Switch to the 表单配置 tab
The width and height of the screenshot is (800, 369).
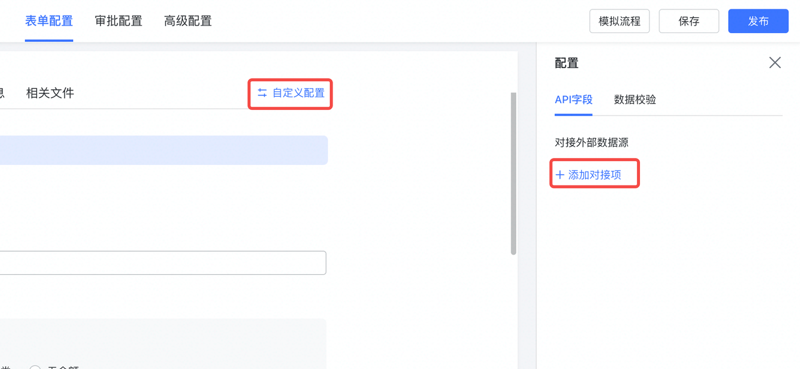49,21
